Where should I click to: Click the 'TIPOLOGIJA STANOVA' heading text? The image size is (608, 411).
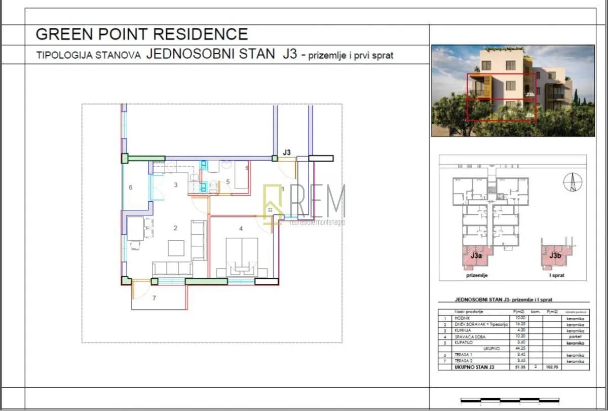coord(88,56)
